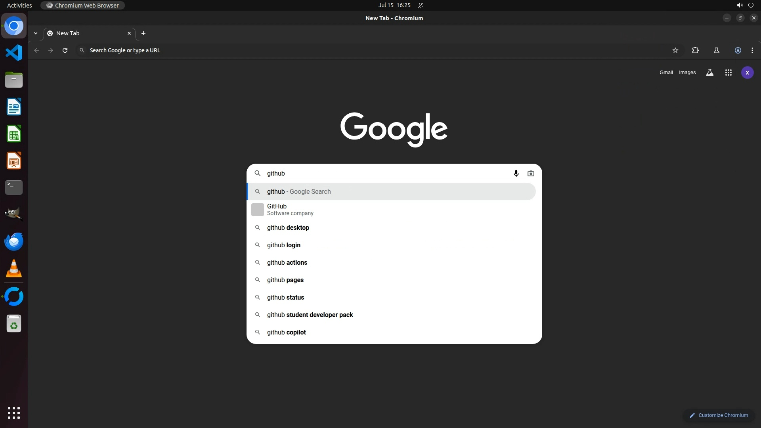Expand the tab search dropdown arrow

[x=36, y=33]
